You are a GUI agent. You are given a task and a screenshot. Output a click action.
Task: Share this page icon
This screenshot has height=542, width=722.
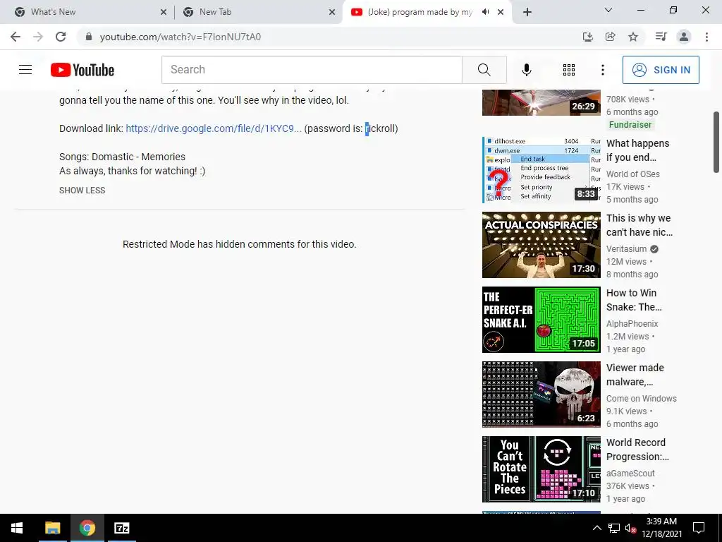pos(611,37)
